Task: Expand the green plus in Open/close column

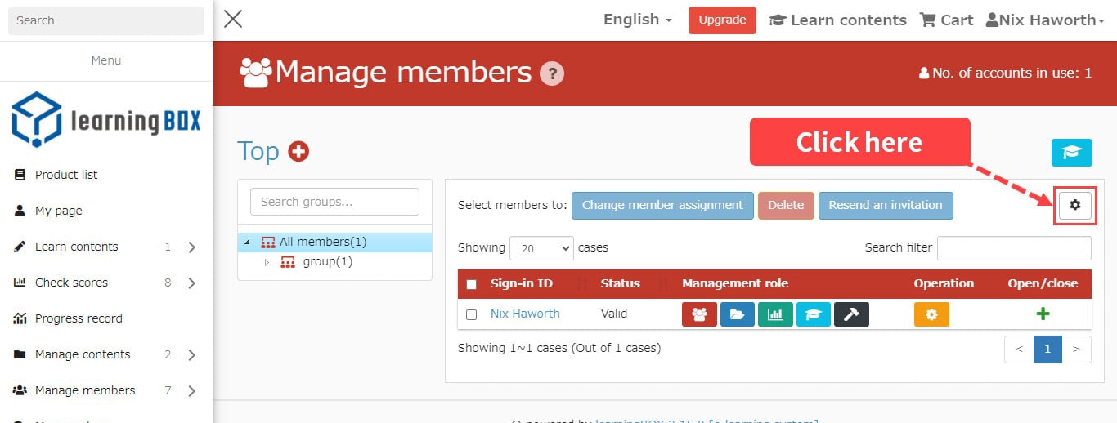Action: 1043,314
